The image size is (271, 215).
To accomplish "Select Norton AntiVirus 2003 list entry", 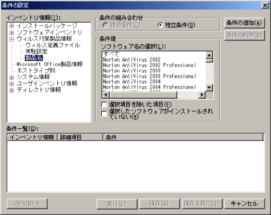I will (x=154, y=71).
